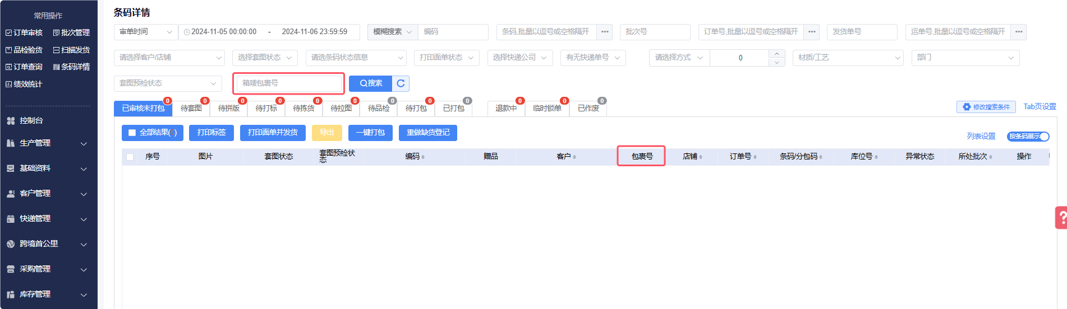The image size is (1067, 309).
Task: Focus the 发货单号 input field
Action: click(862, 32)
